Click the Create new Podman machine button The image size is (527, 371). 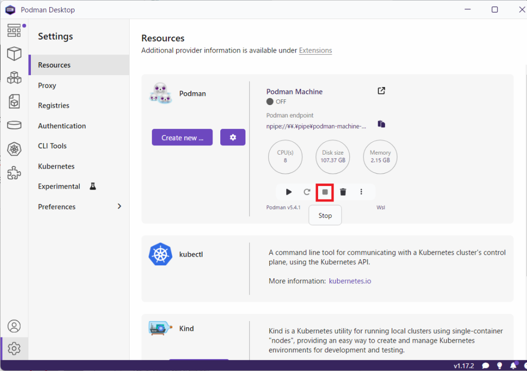(x=182, y=138)
